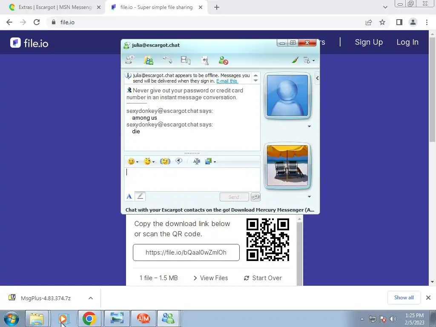This screenshot has height=327, width=436.
Task: Expand the MsgPlus download options chevron
Action: click(x=91, y=298)
